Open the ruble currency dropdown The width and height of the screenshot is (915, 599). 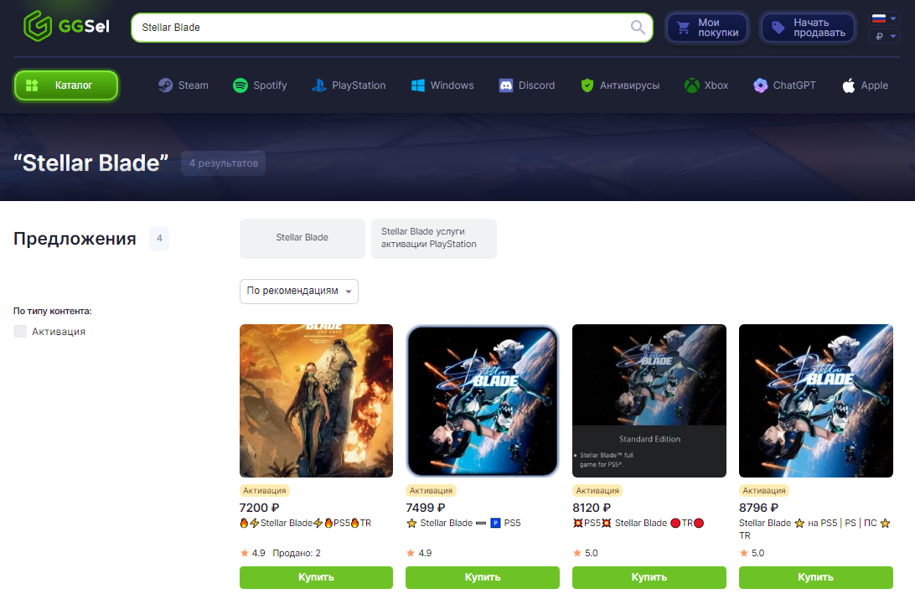[885, 36]
